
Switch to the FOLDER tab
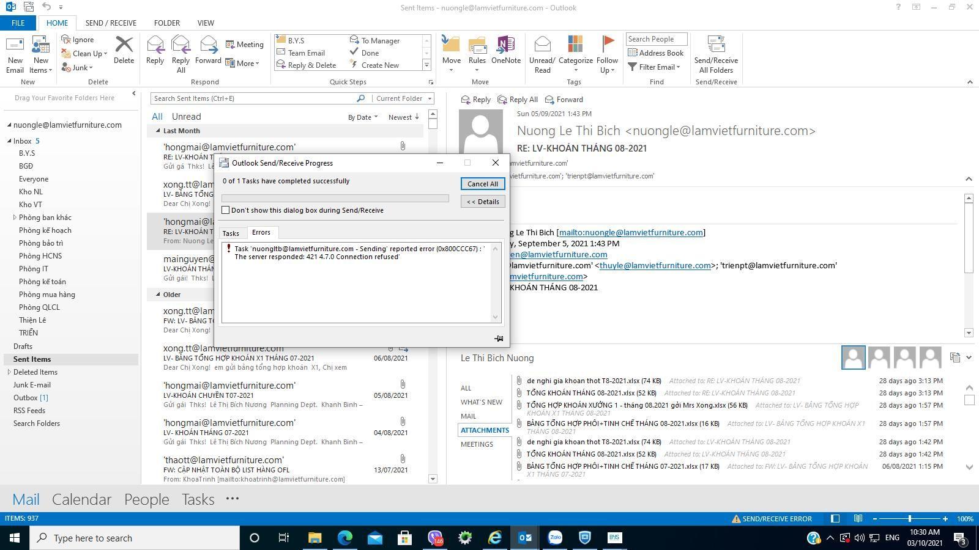tap(167, 23)
